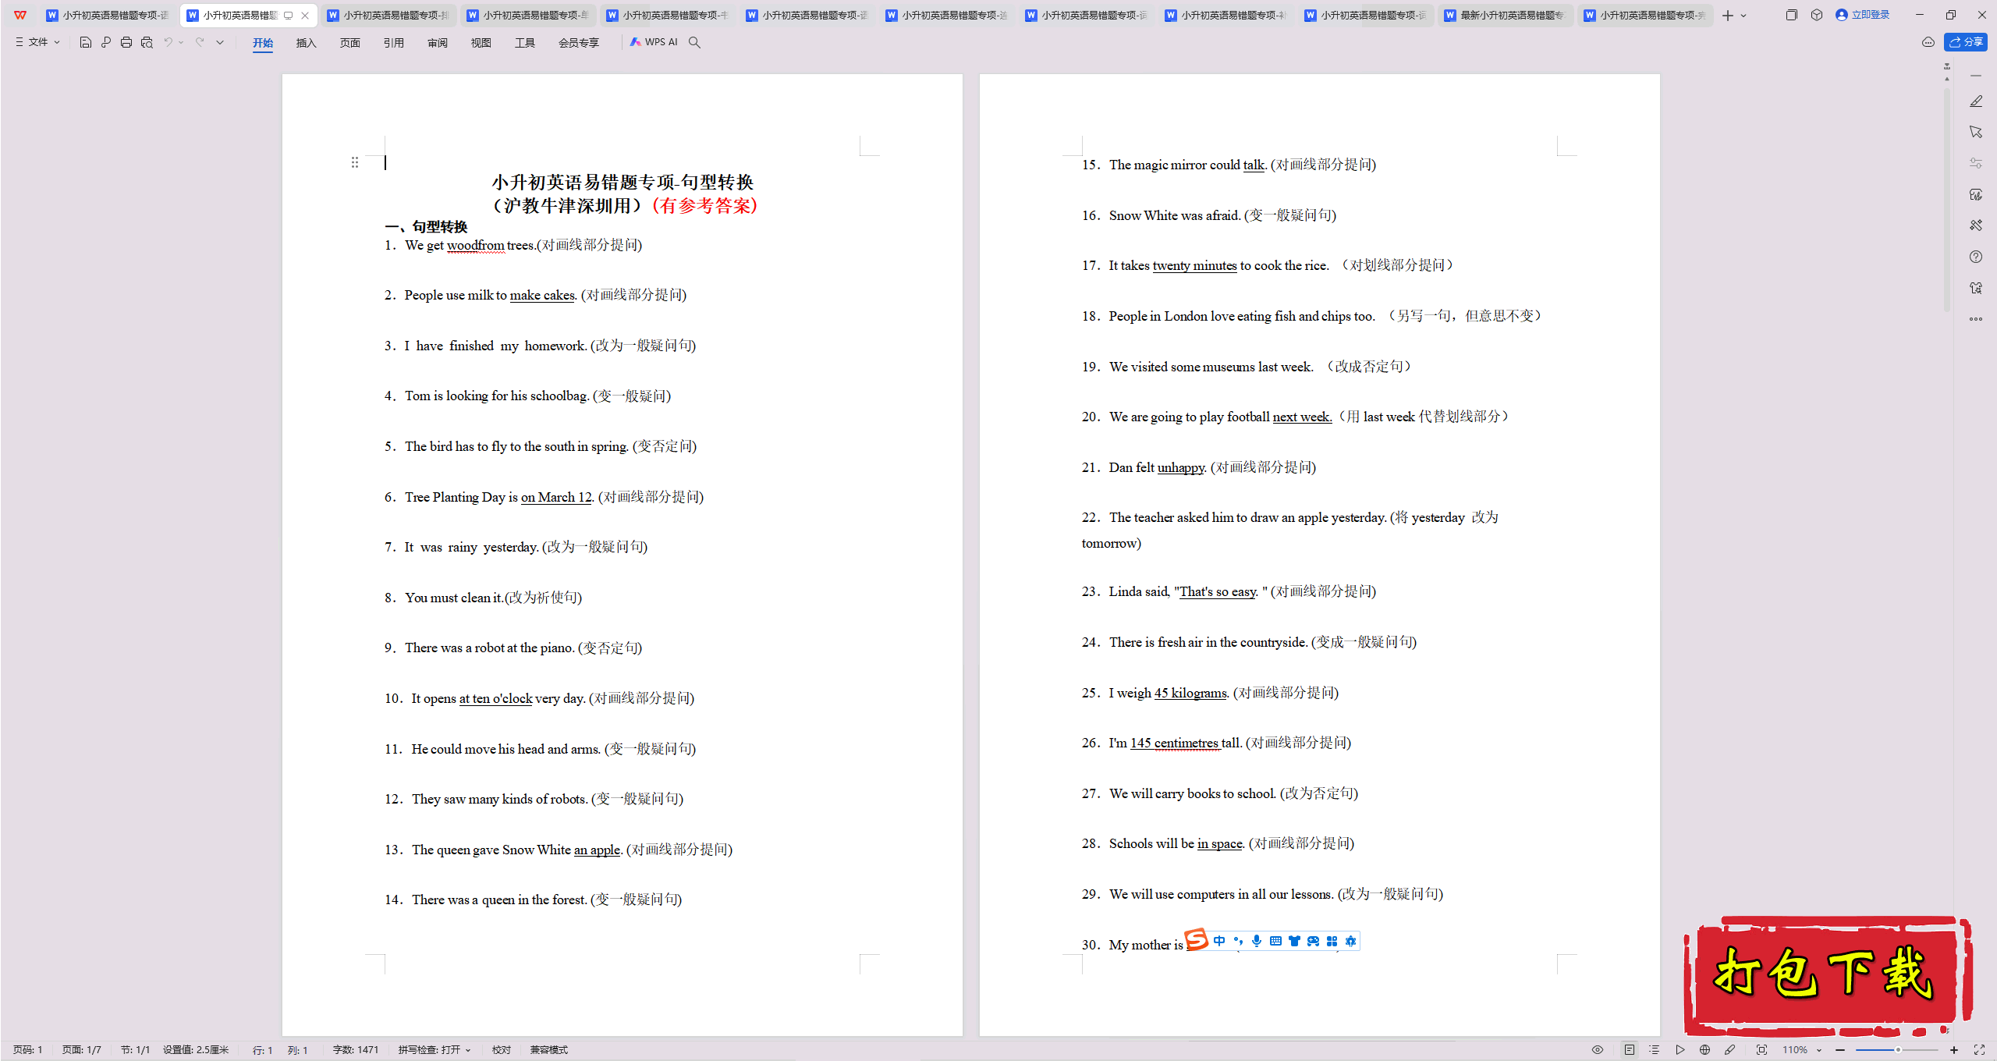Image resolution: width=1997 pixels, height=1061 pixels.
Task: Click the vertical scrollbar thumb
Action: [x=1947, y=199]
